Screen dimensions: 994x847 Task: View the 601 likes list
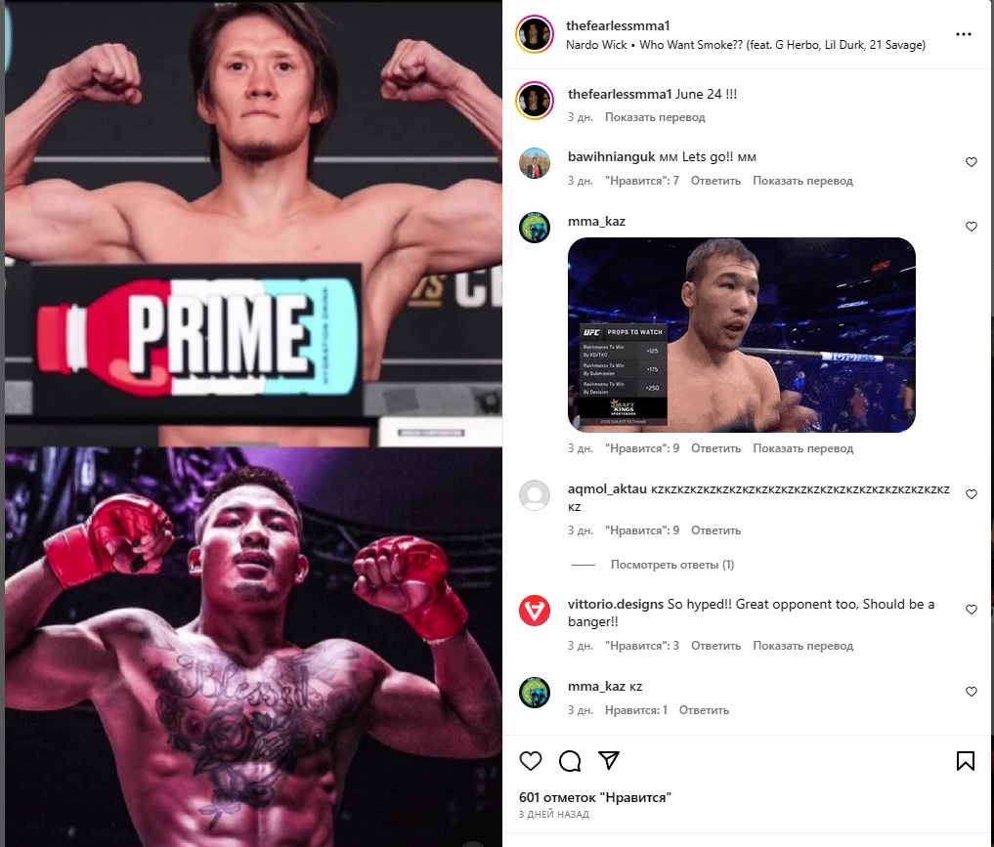(x=594, y=797)
